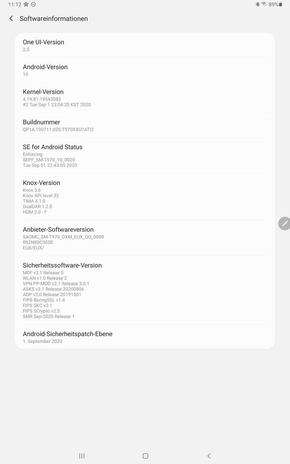Open Android-Sicherheitspatch-Ebene entry
This screenshot has height=464, width=290.
pos(145,337)
